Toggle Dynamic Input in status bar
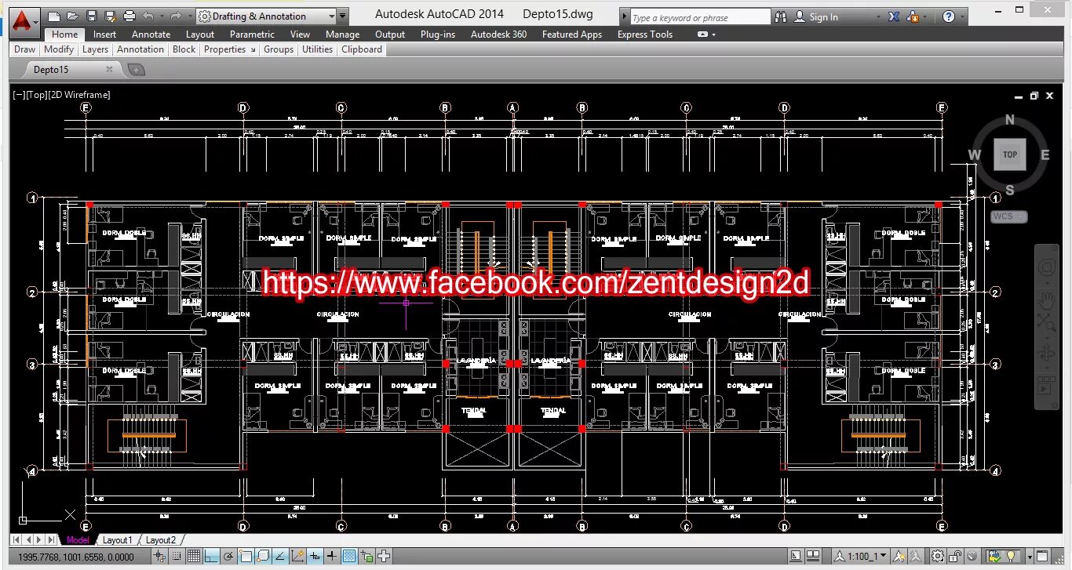 coord(315,557)
